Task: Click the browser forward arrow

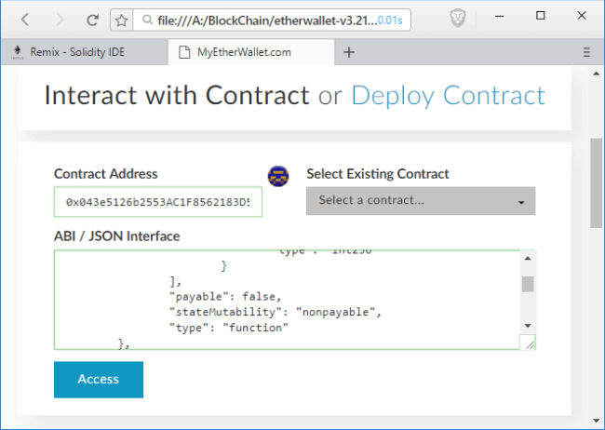Action: (x=59, y=19)
